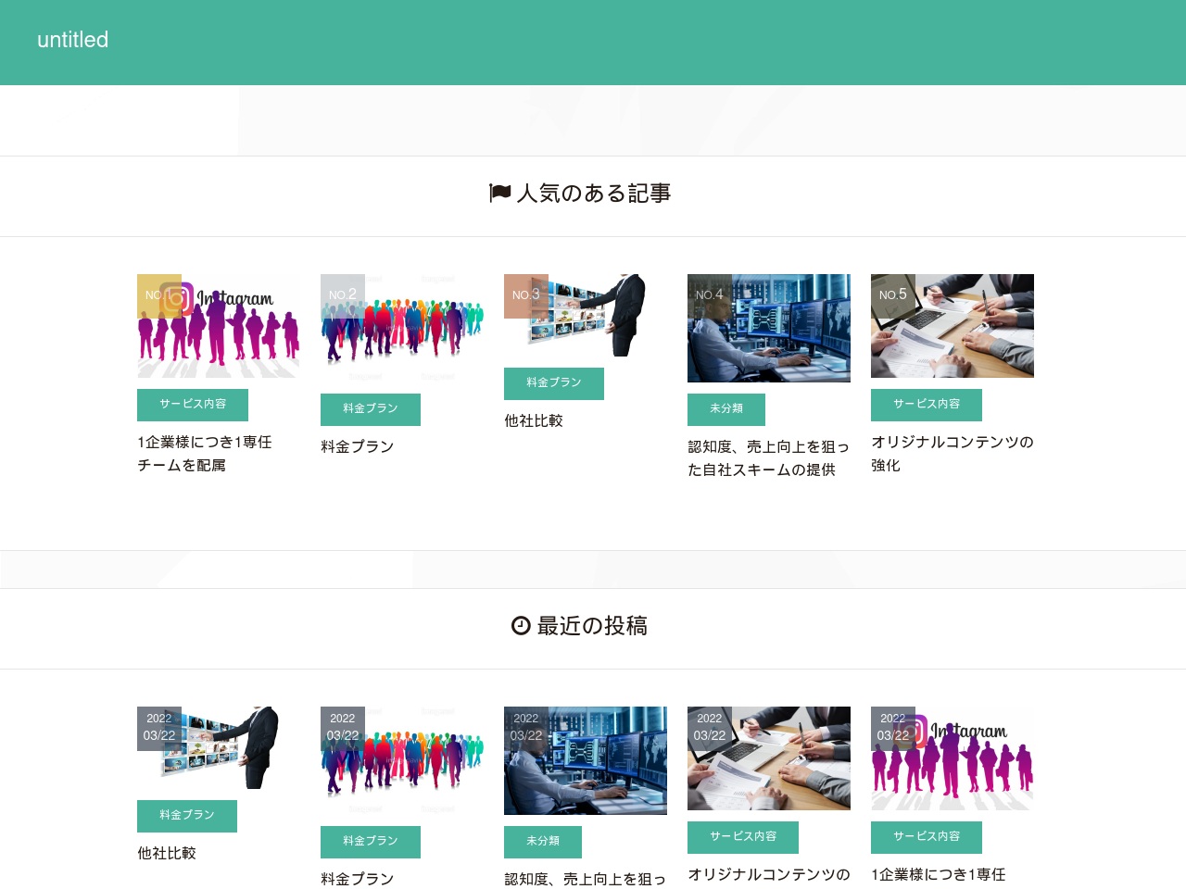1186x889 pixels.
Task: Open the untitled site title link
Action: (72, 40)
